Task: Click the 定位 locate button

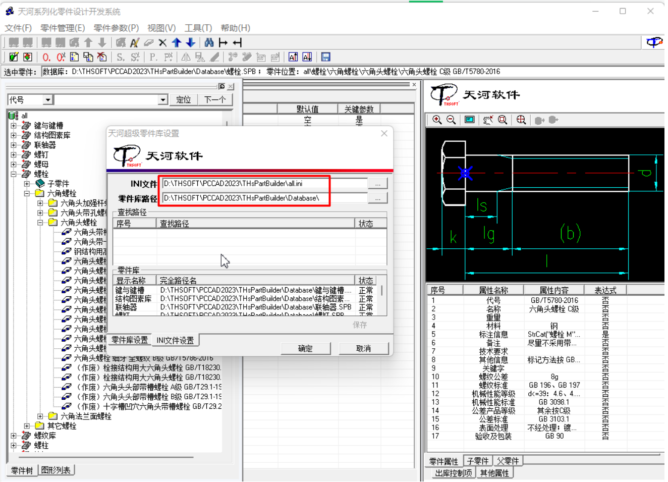Action: coord(184,100)
